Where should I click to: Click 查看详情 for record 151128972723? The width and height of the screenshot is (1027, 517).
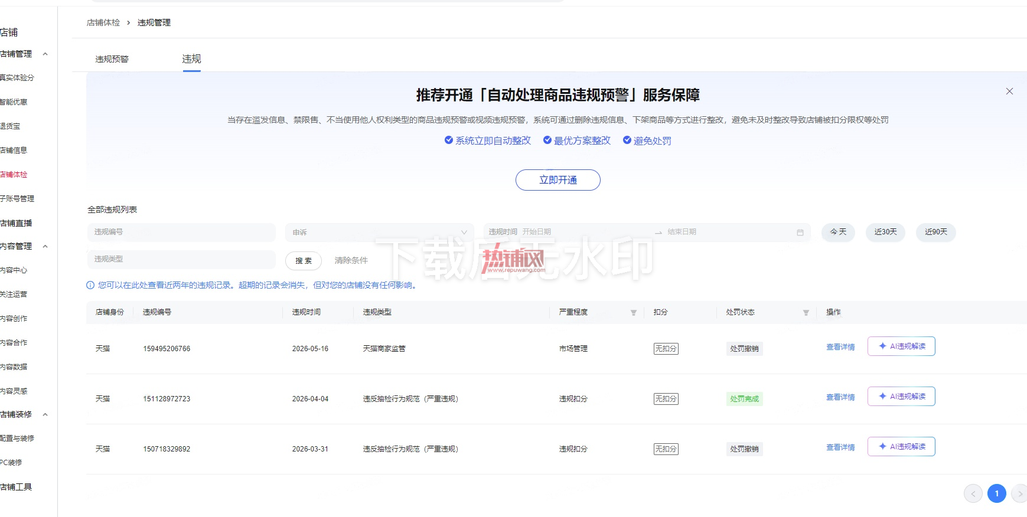coord(840,397)
